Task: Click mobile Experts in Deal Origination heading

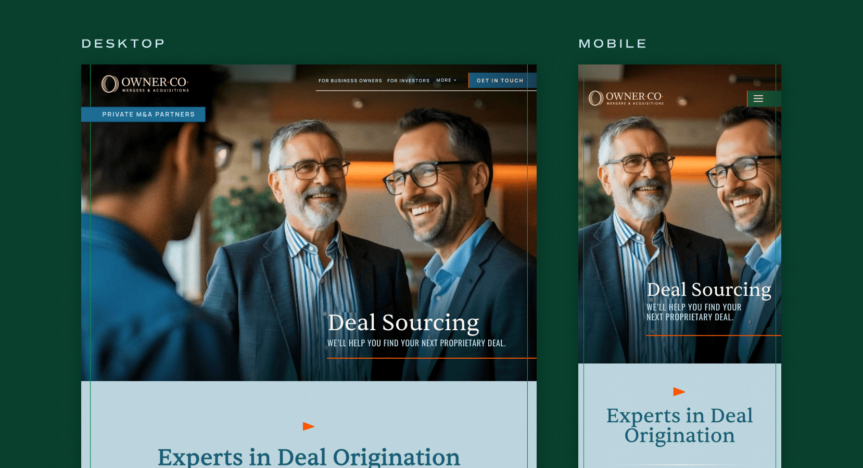Action: 680,425
